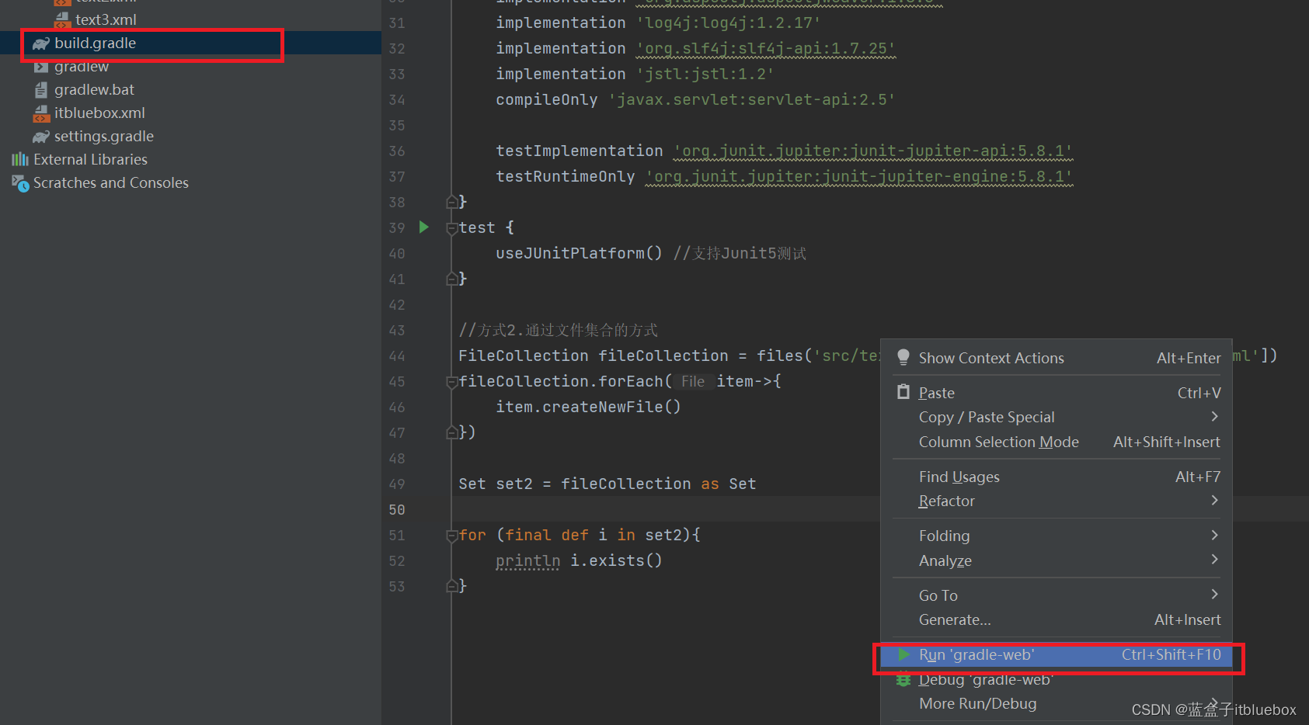Select Run 'gradle-web' menu item

pyautogui.click(x=1057, y=654)
